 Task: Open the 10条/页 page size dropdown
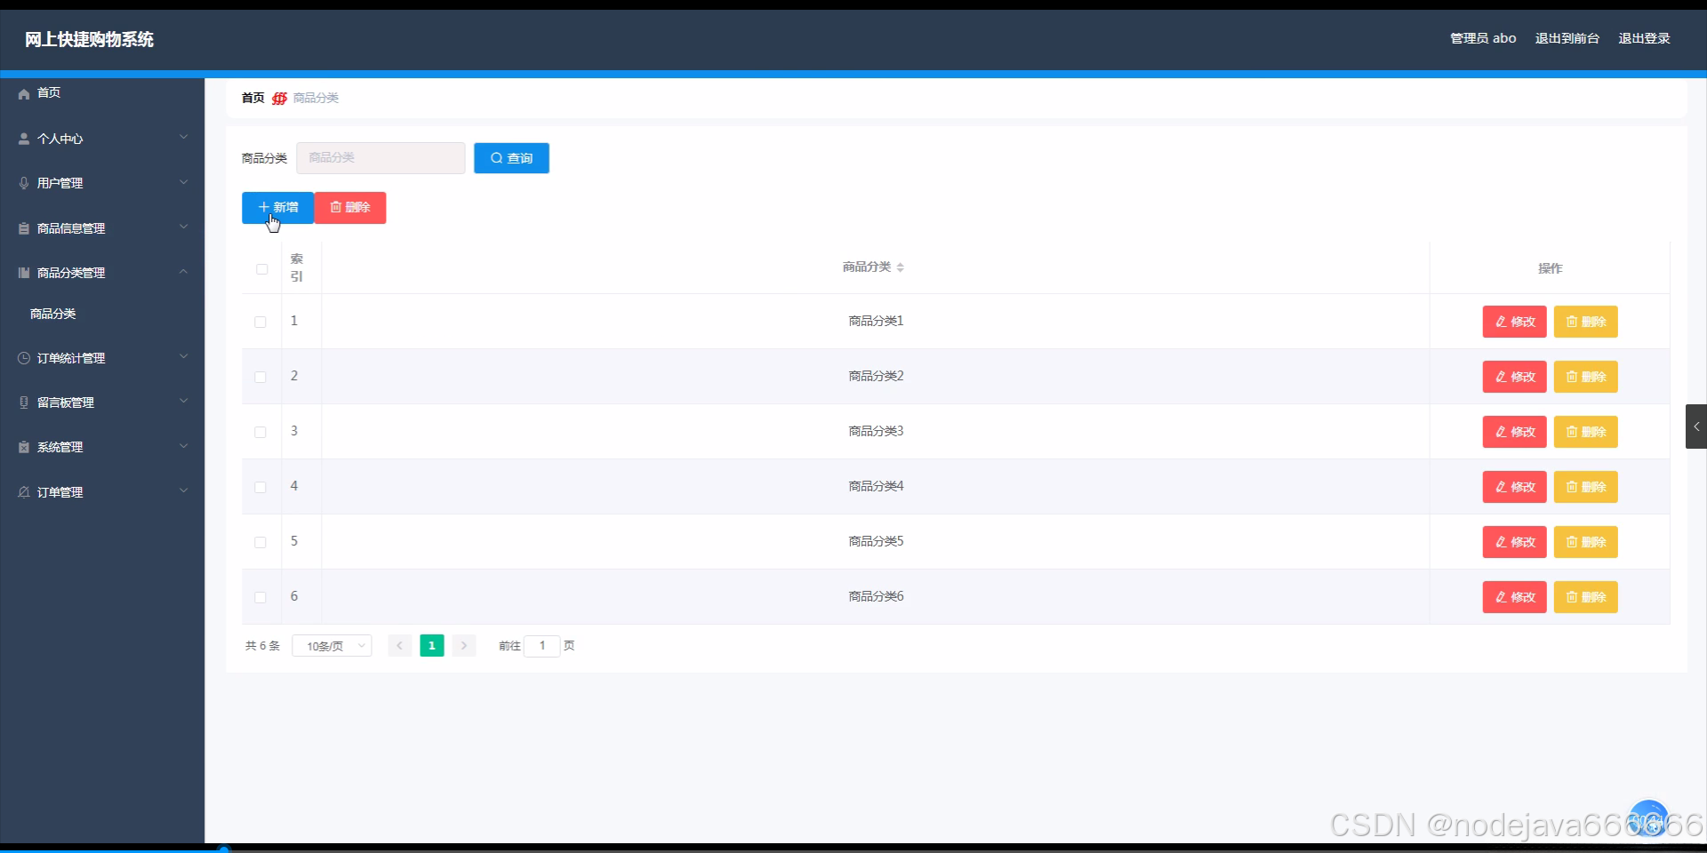coord(332,646)
